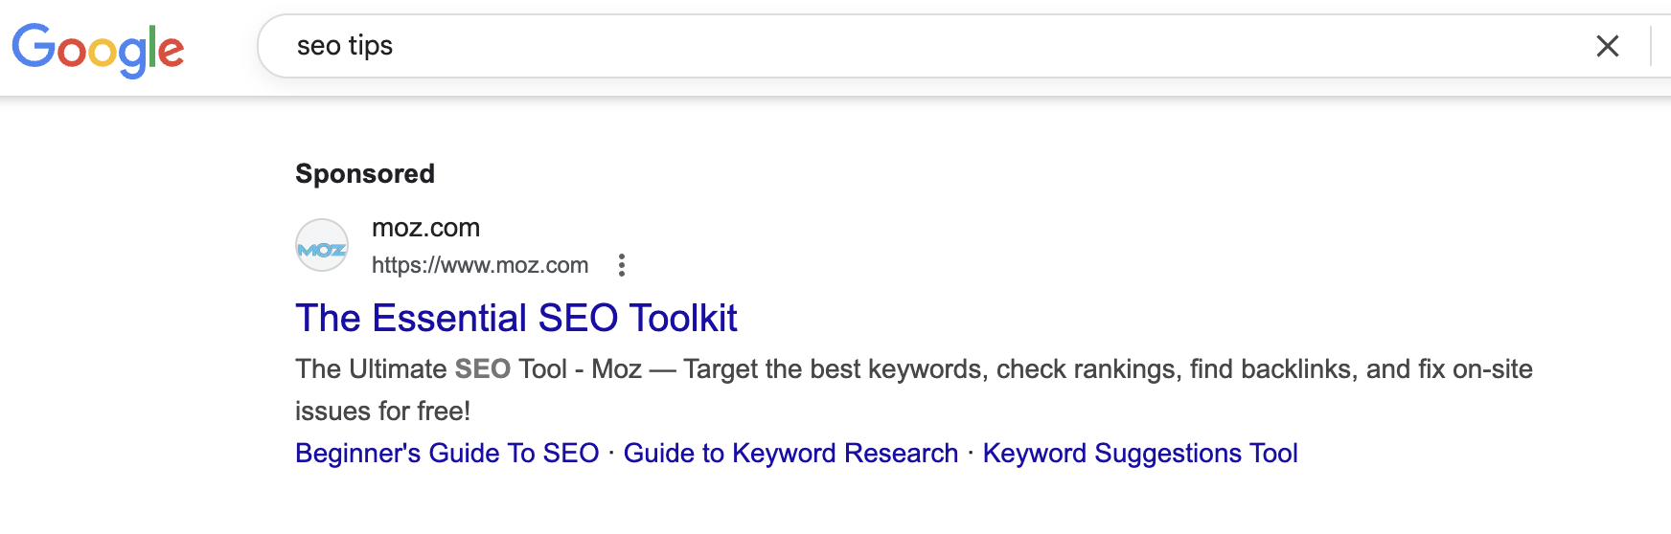The image size is (1671, 534).
Task: Click the "issues for free!" description line
Action: (x=383, y=411)
